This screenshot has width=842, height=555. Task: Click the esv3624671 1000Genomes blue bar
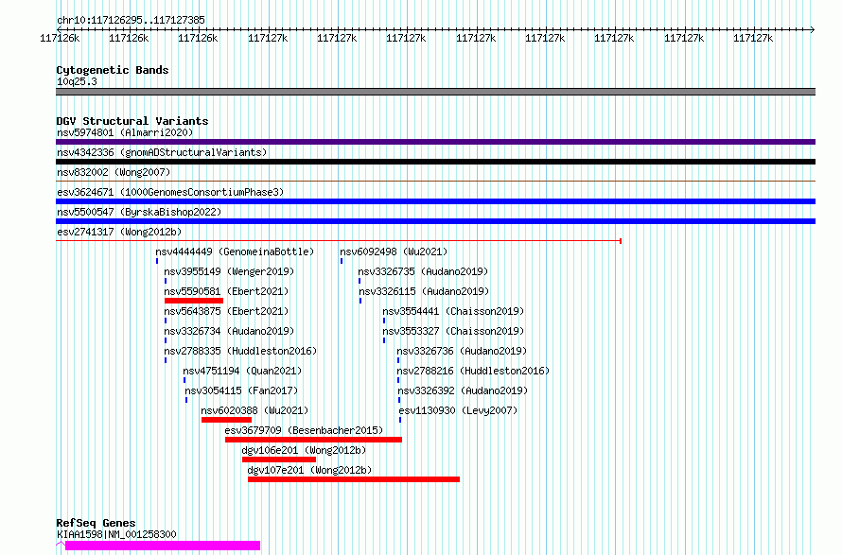click(x=435, y=201)
